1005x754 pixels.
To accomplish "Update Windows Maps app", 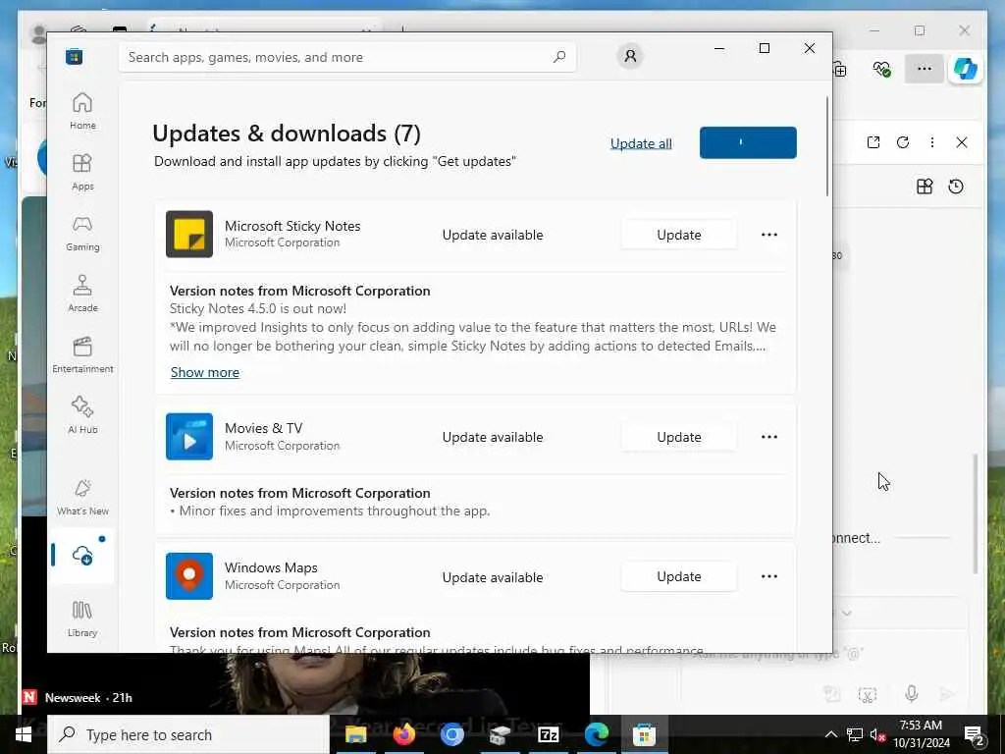I will [679, 576].
